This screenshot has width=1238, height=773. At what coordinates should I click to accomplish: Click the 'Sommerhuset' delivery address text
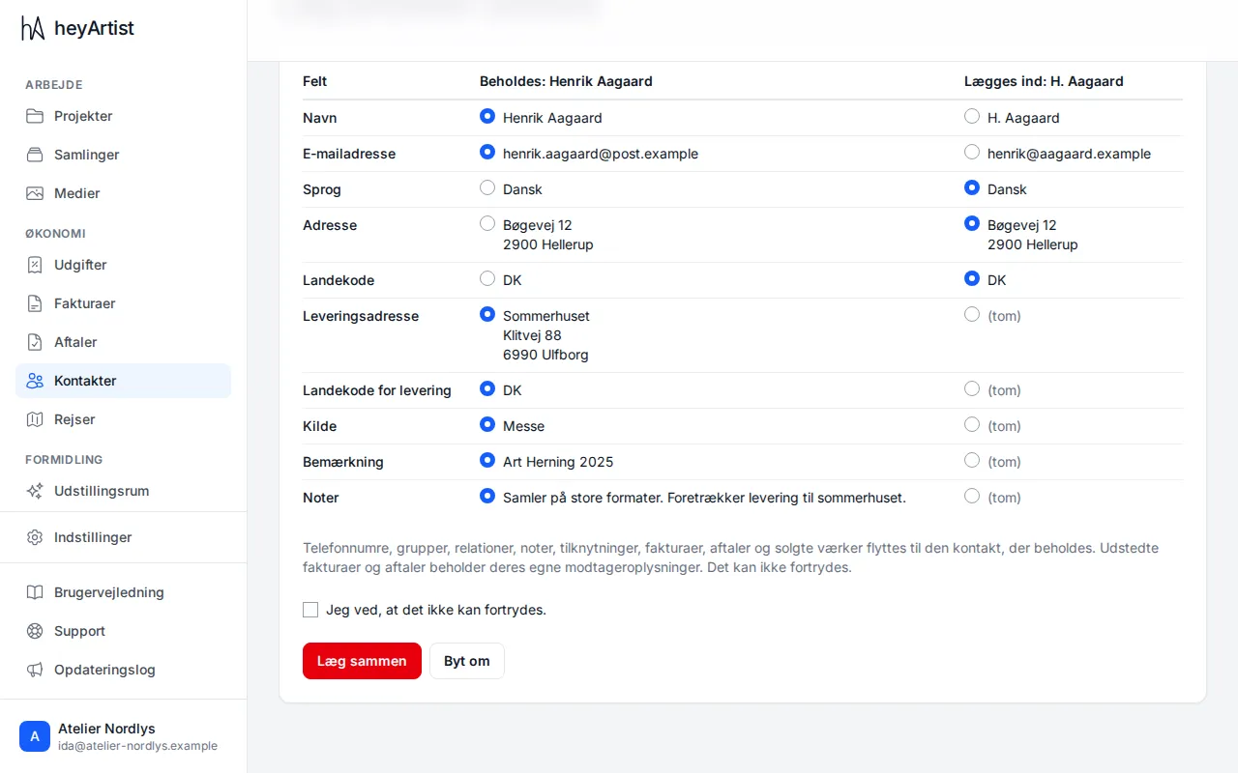pyautogui.click(x=546, y=316)
